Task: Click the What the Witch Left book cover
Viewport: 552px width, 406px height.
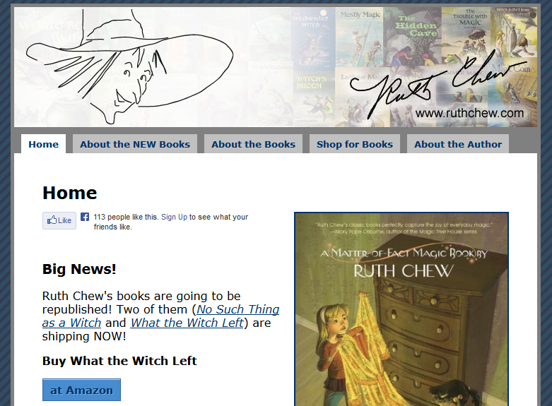Action: coord(401,309)
